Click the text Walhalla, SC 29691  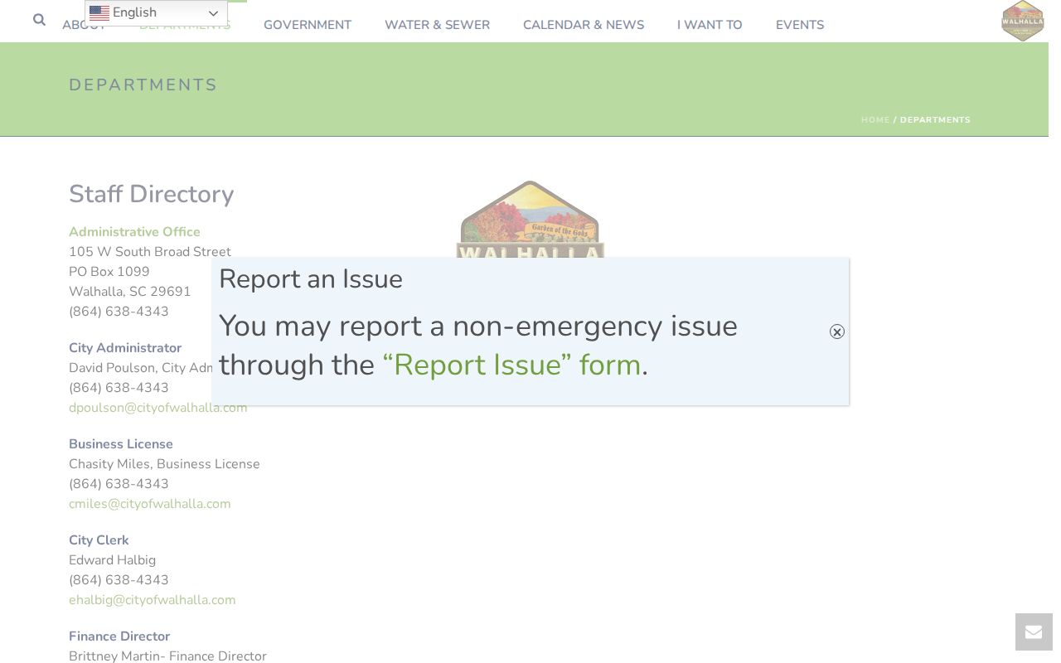pos(130,292)
